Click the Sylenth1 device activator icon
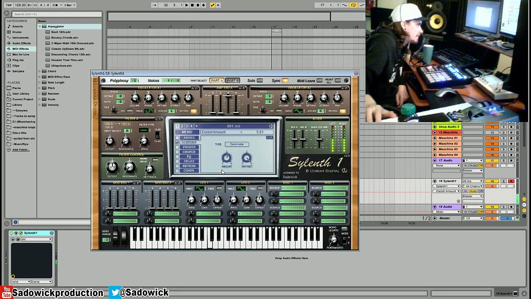 coord(11,233)
